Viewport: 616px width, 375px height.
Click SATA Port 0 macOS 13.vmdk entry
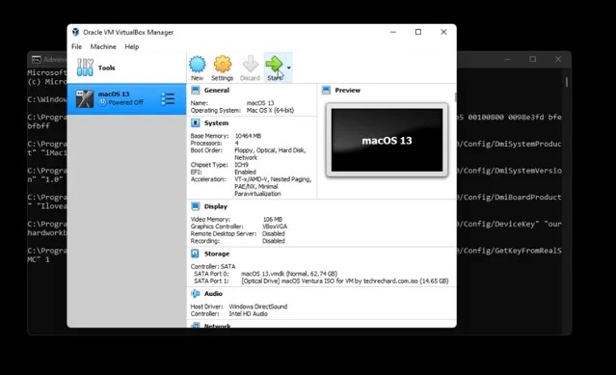point(289,274)
